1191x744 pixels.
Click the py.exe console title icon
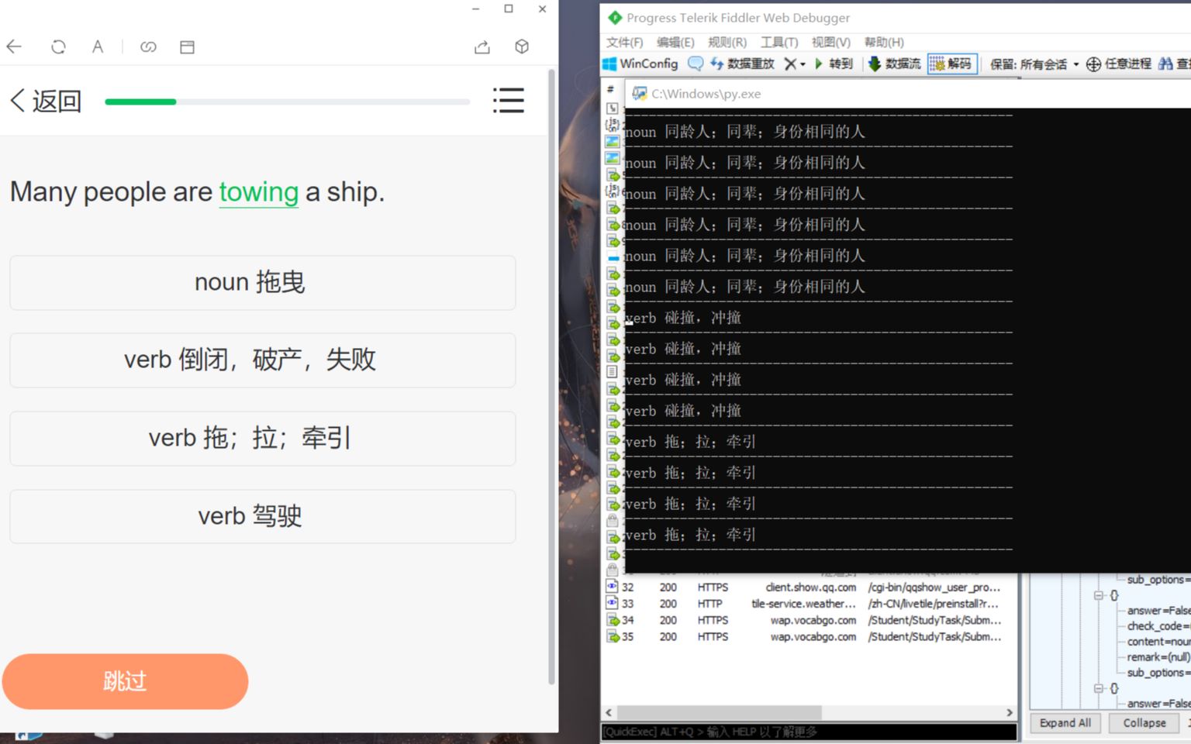point(640,94)
